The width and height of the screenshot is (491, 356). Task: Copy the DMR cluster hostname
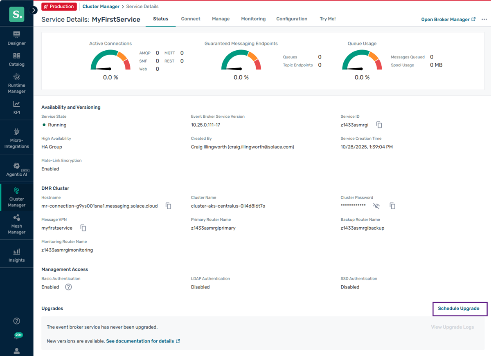(169, 206)
